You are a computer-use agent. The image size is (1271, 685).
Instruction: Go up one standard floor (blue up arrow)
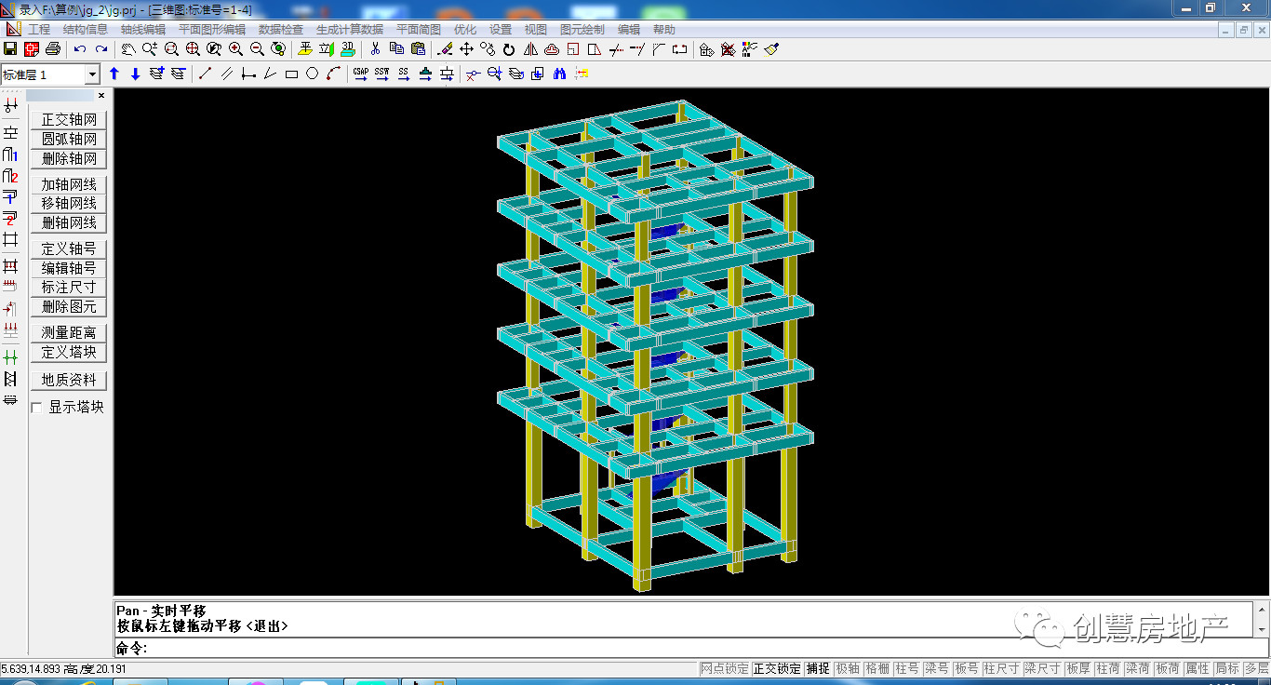point(114,74)
